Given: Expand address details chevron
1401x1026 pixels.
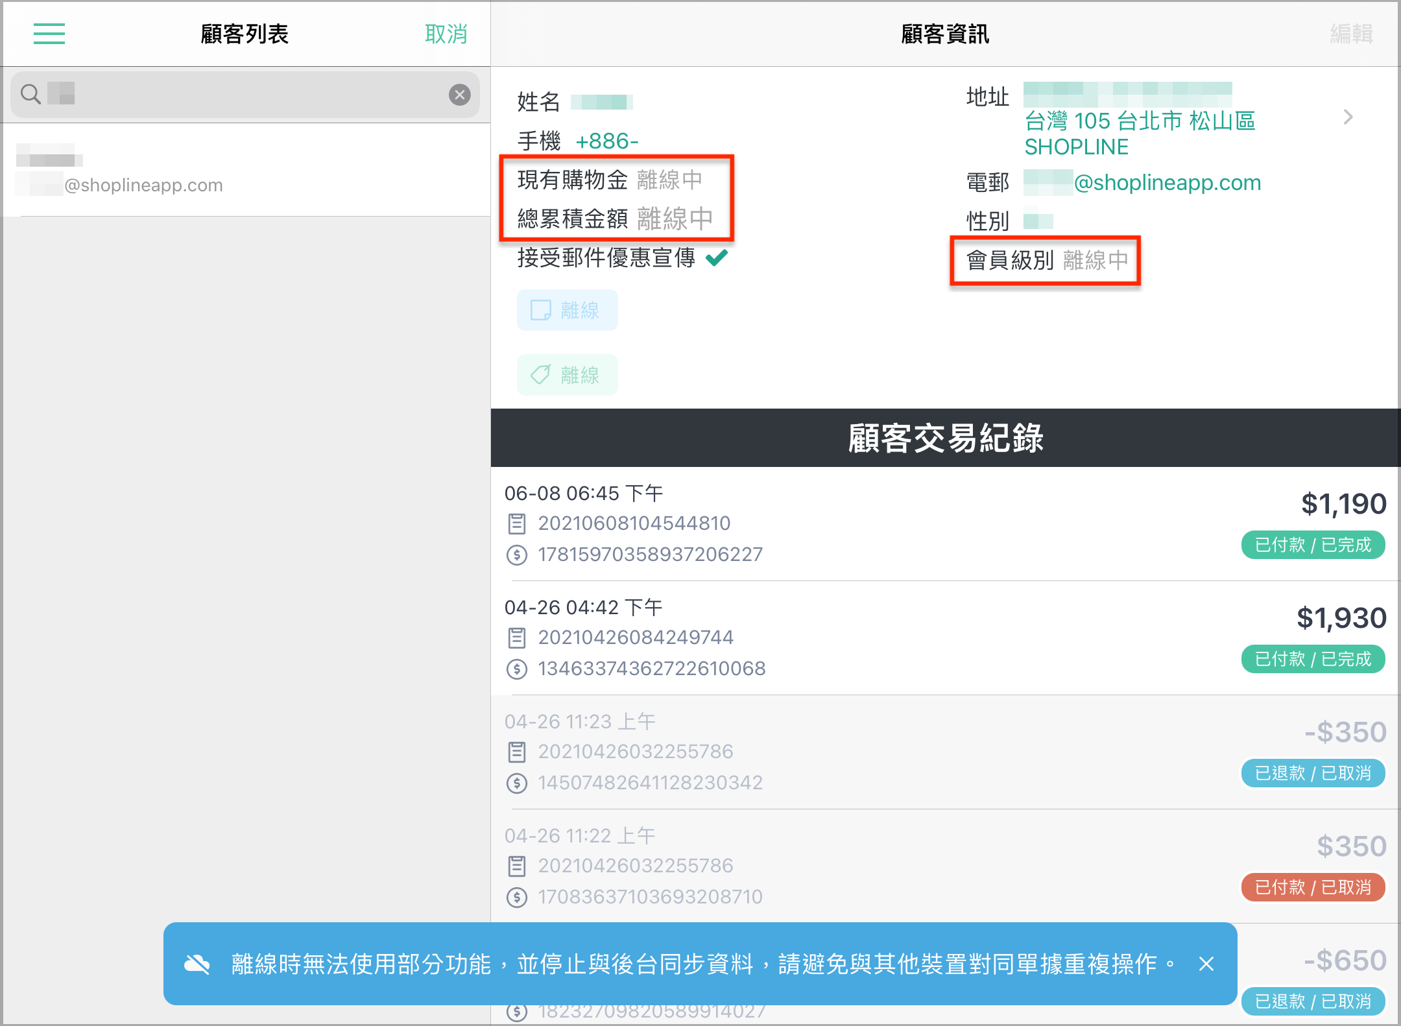Looking at the screenshot, I should tap(1348, 117).
